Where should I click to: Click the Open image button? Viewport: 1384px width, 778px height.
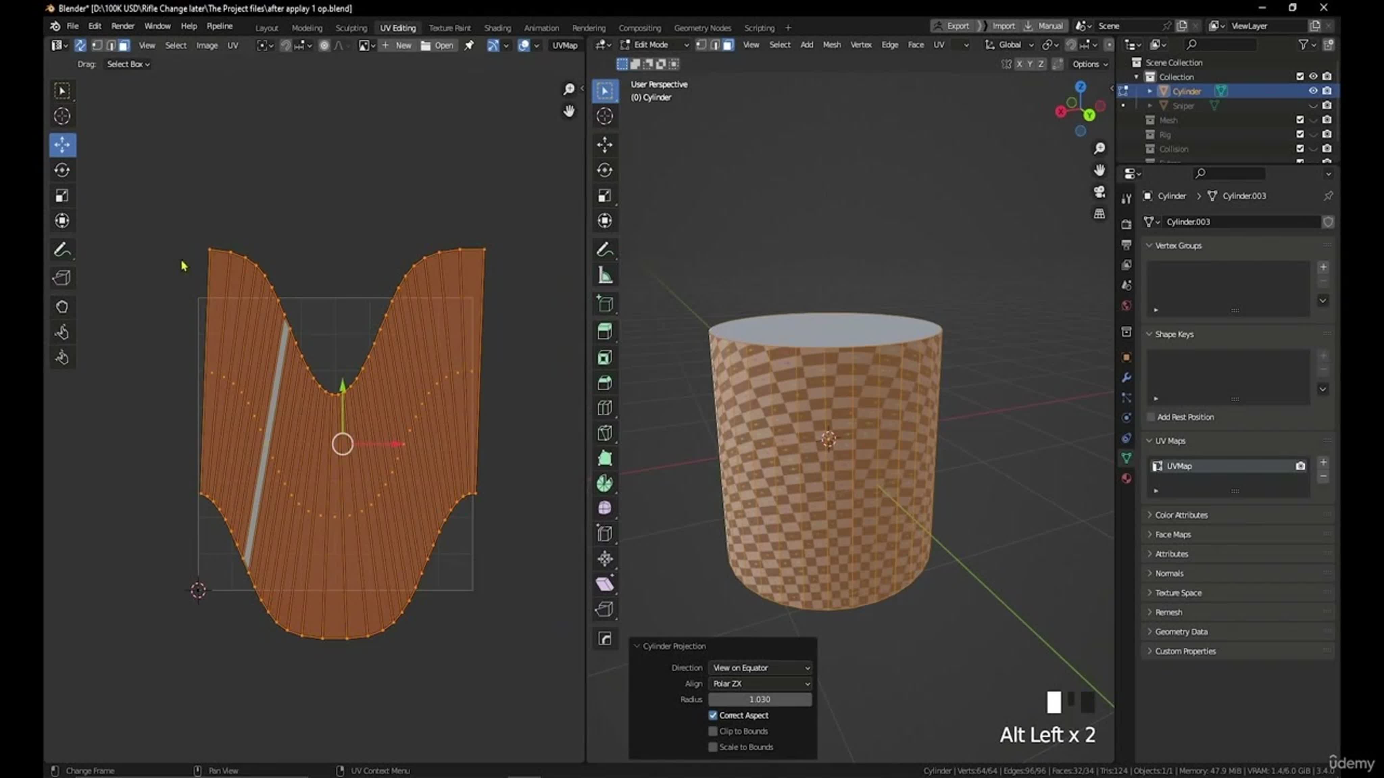tap(437, 46)
